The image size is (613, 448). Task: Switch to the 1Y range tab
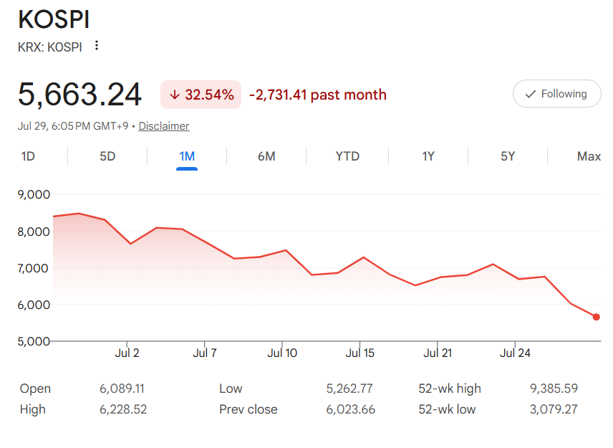click(428, 156)
